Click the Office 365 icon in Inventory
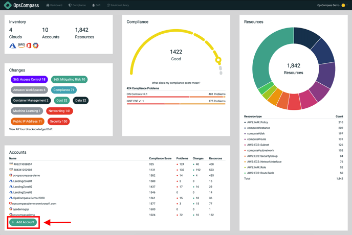352x235 pixels. point(29,45)
